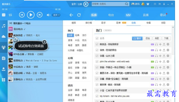The image size is (179, 102).
Task: Add 安喆 DJ版 song with plus icon
Action: click(x=160, y=67)
